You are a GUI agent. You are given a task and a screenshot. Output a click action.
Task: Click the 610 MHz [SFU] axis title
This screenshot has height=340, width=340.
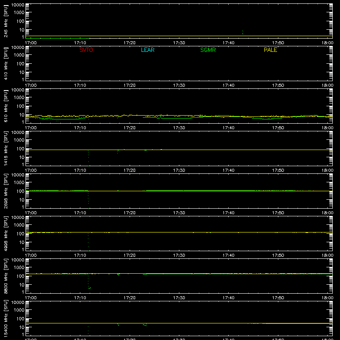6,106
